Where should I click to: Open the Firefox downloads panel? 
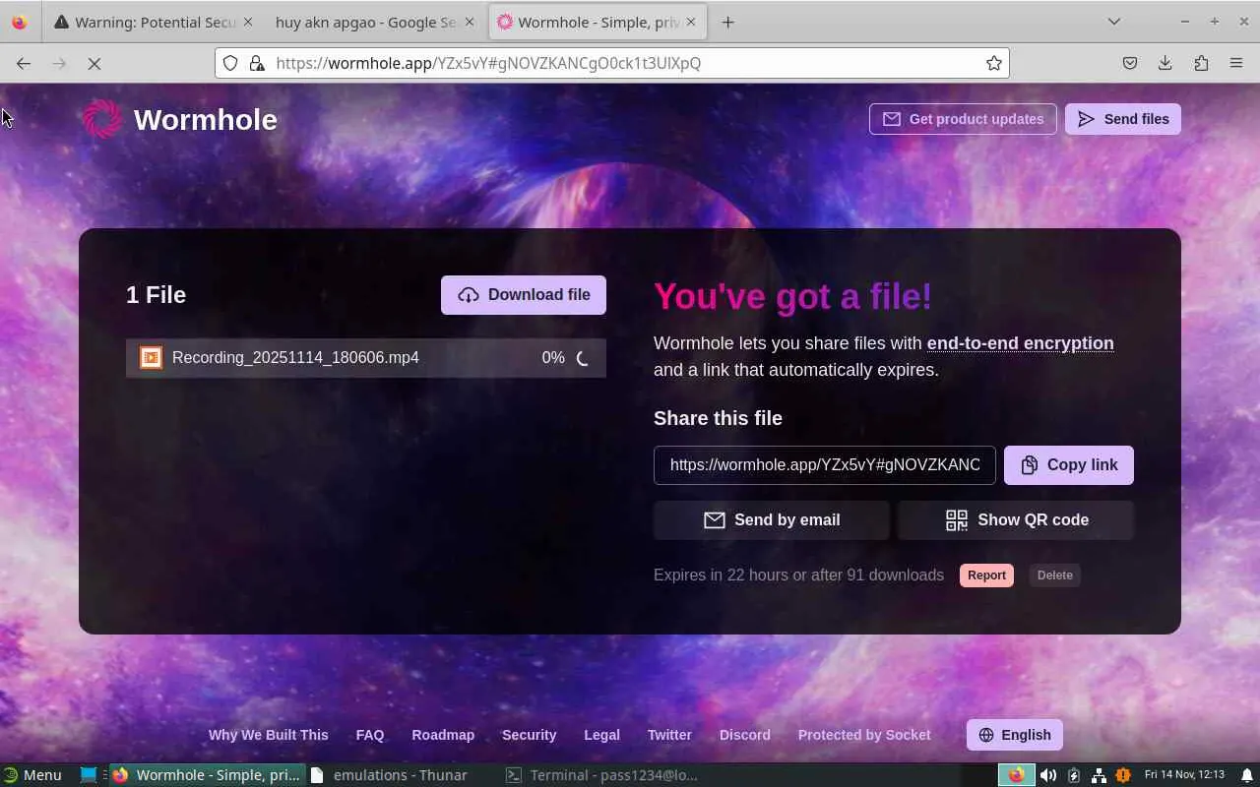coord(1165,63)
